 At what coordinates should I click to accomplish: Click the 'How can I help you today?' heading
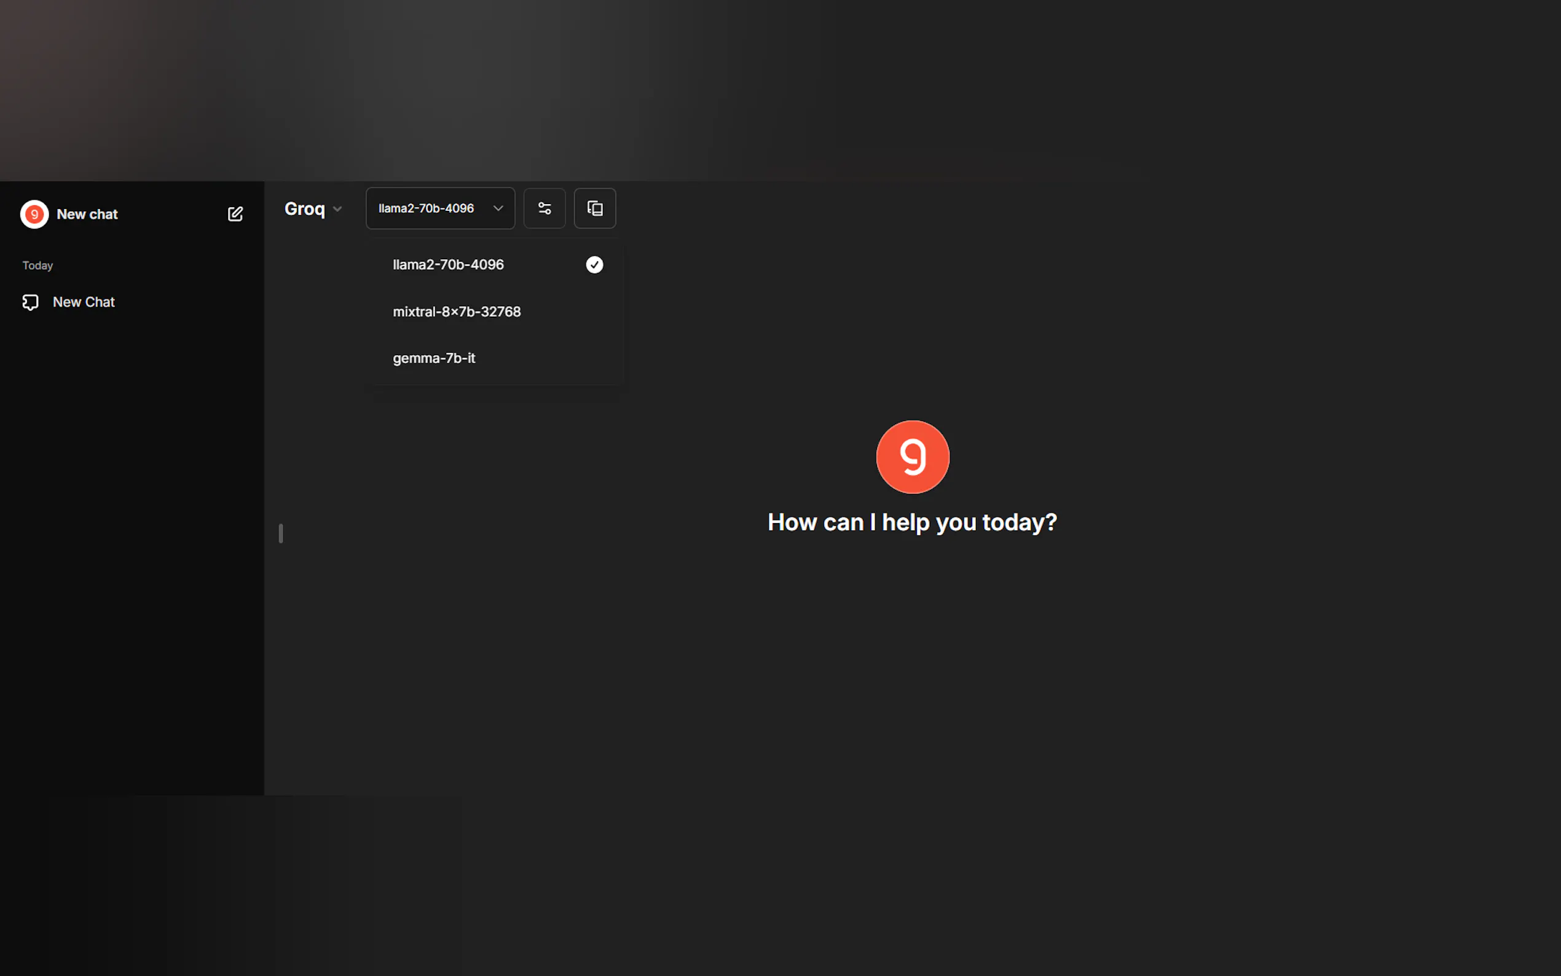click(x=912, y=522)
